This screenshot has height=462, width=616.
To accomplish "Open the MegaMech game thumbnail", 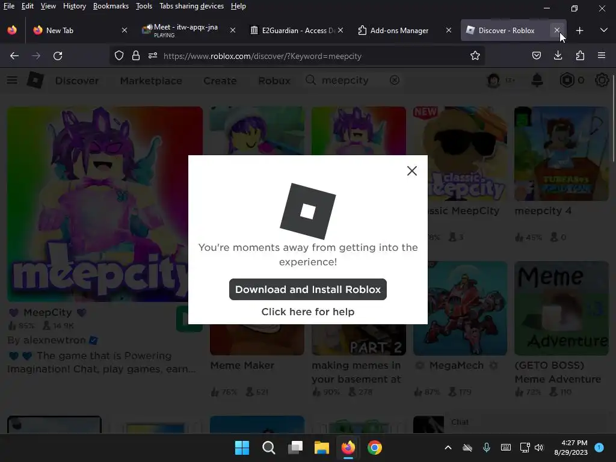I will pyautogui.click(x=460, y=309).
